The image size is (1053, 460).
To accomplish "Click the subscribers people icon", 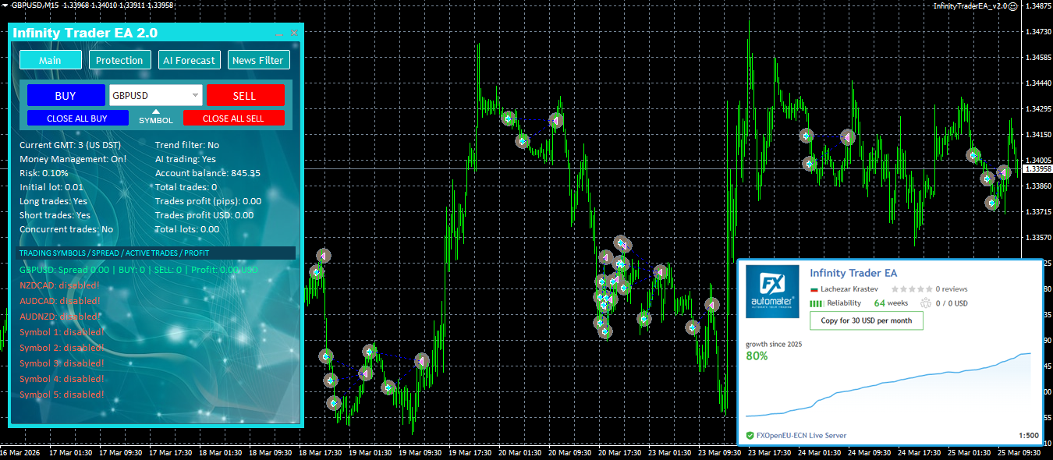I will (x=927, y=303).
